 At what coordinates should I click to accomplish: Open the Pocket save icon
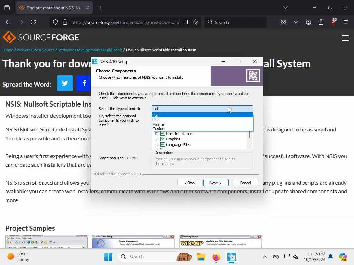tap(283, 22)
